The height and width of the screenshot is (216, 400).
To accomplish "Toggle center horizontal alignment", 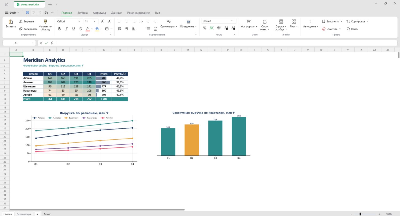I will point(127,21).
